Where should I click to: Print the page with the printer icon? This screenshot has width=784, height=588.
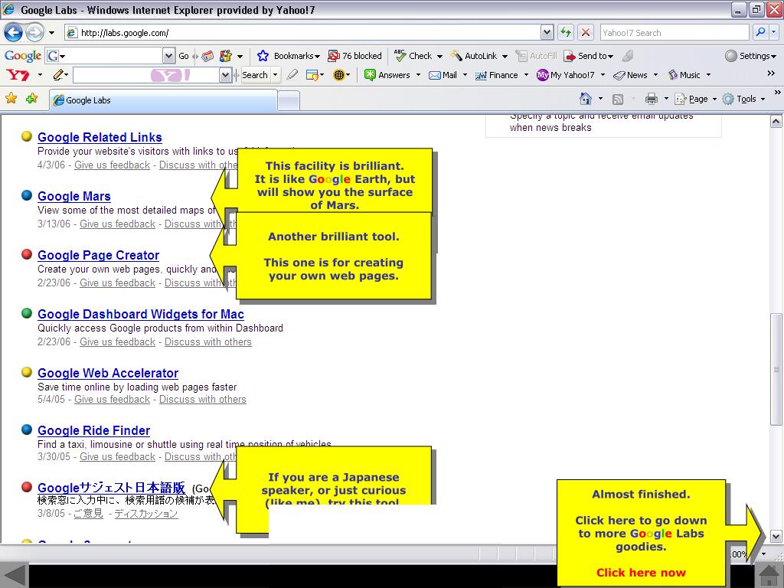[651, 99]
